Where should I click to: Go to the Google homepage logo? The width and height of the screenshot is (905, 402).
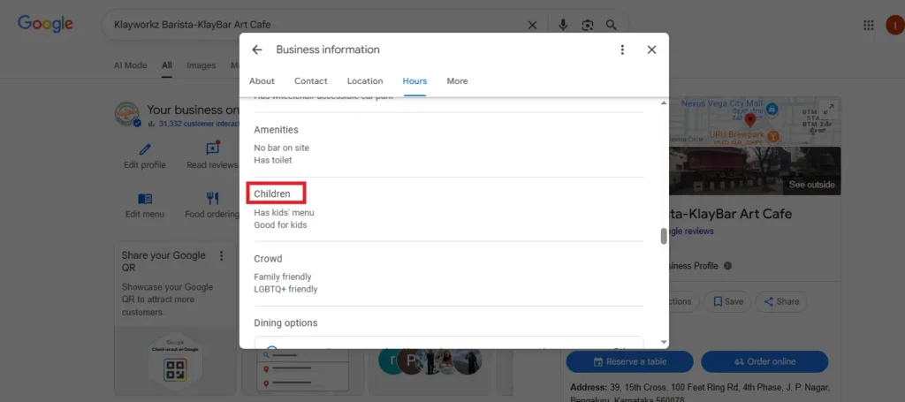45,24
